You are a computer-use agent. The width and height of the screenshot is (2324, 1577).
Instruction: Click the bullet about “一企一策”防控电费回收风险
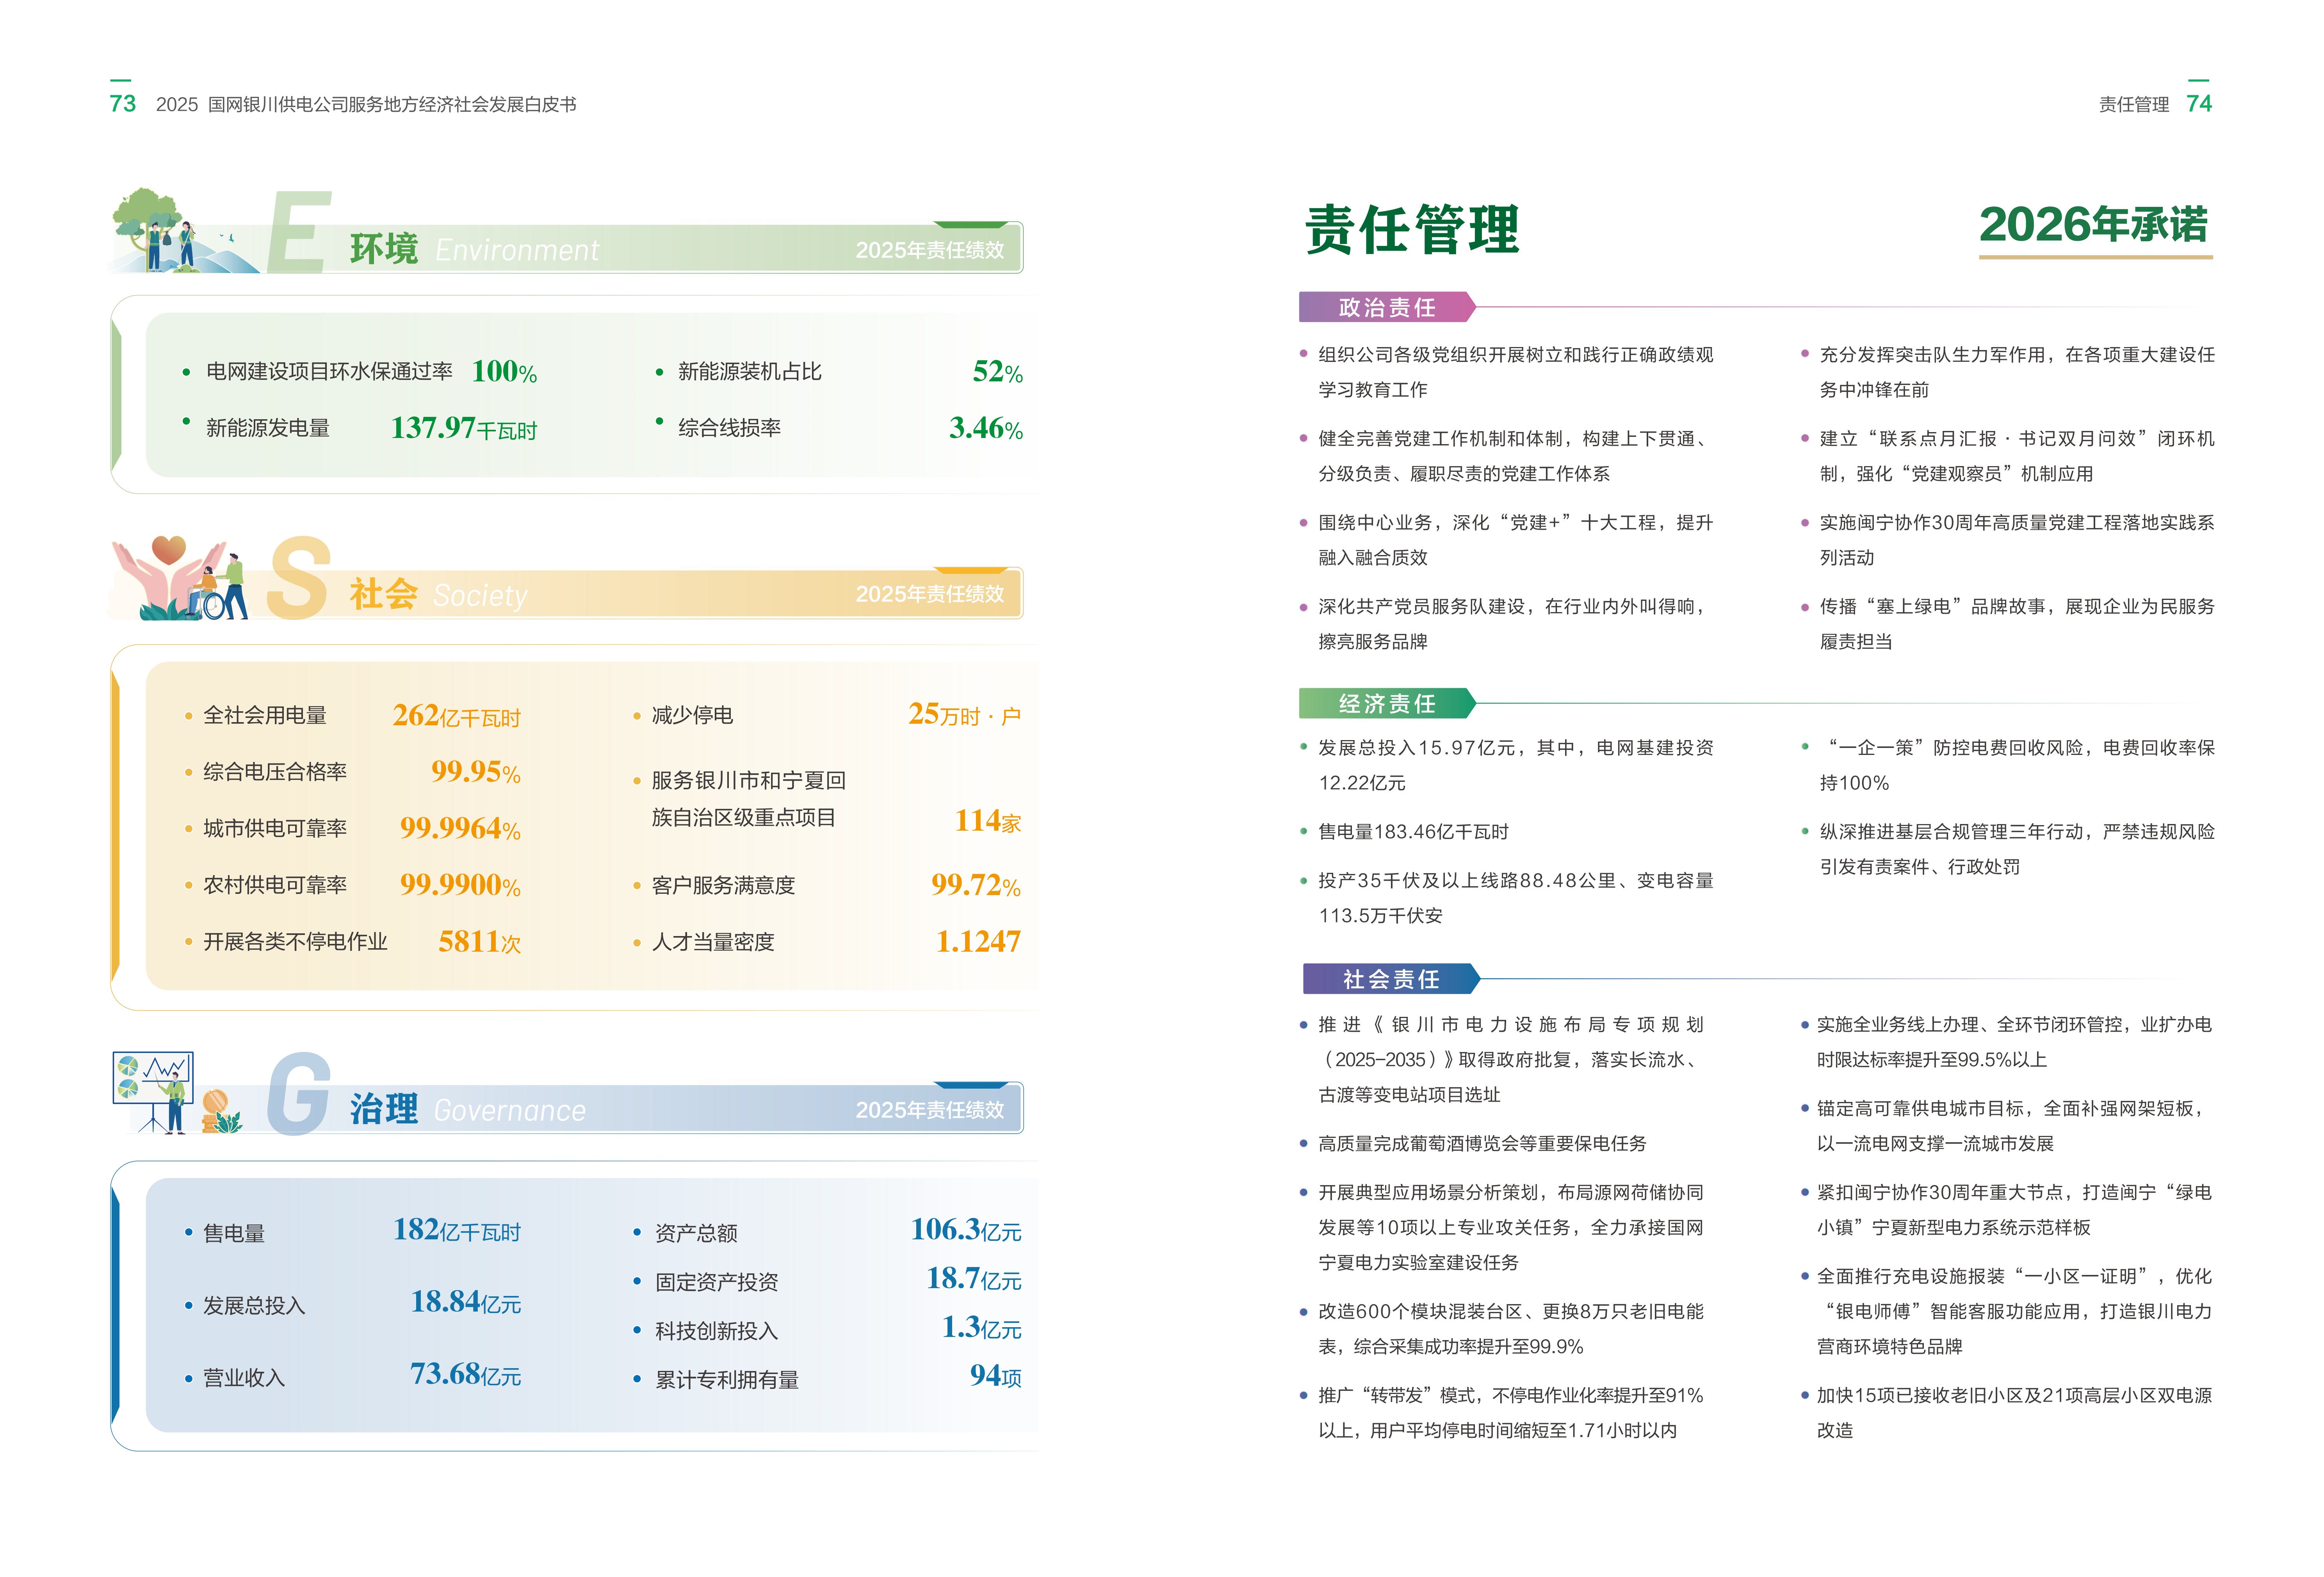(x=2017, y=765)
